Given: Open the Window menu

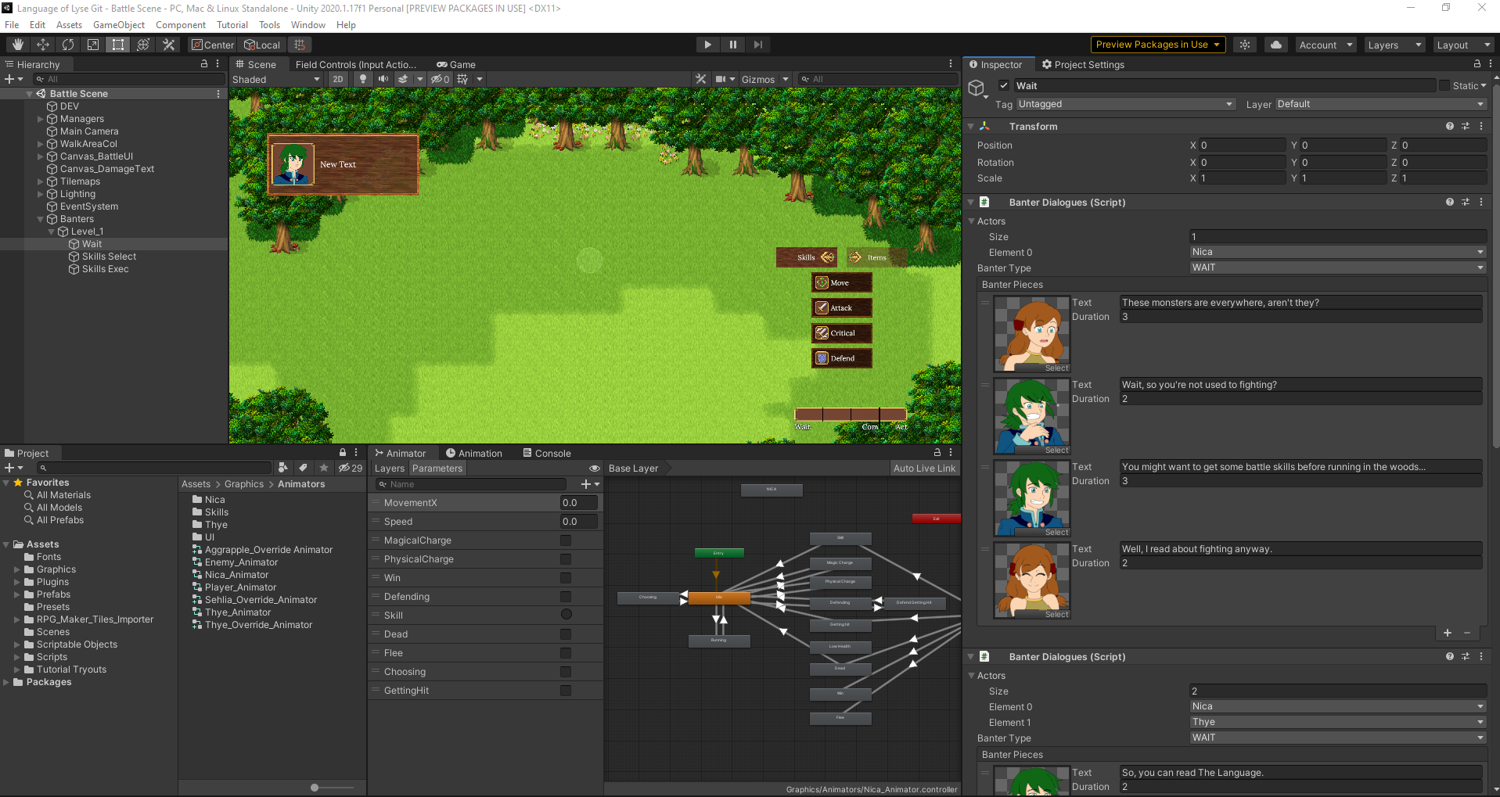Looking at the screenshot, I should pyautogui.click(x=308, y=25).
